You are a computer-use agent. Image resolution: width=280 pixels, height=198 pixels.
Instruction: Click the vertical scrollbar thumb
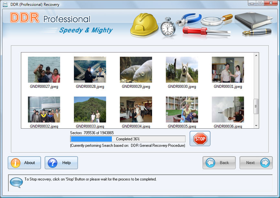256,106
